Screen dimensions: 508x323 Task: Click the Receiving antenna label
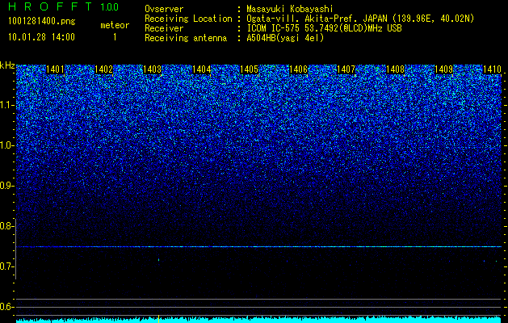(x=186, y=38)
